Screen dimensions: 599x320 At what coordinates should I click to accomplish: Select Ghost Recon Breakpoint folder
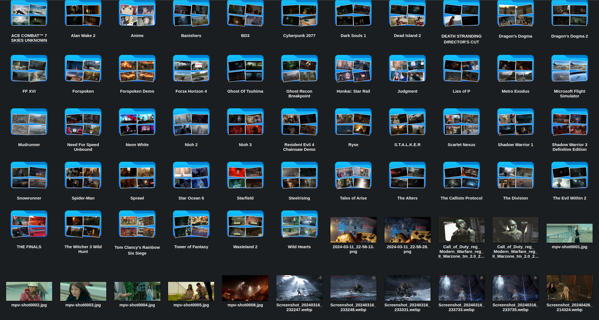click(299, 68)
